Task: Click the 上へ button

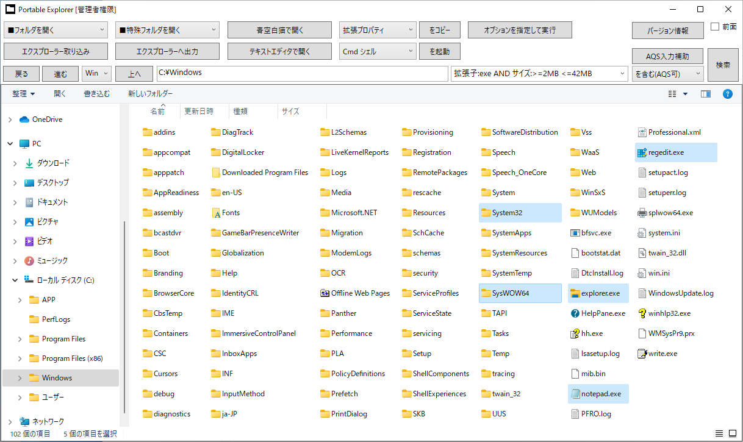Action: click(134, 73)
